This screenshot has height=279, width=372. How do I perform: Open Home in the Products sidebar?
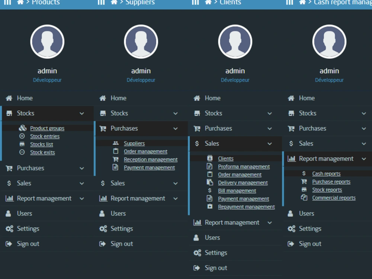[x=47, y=98]
